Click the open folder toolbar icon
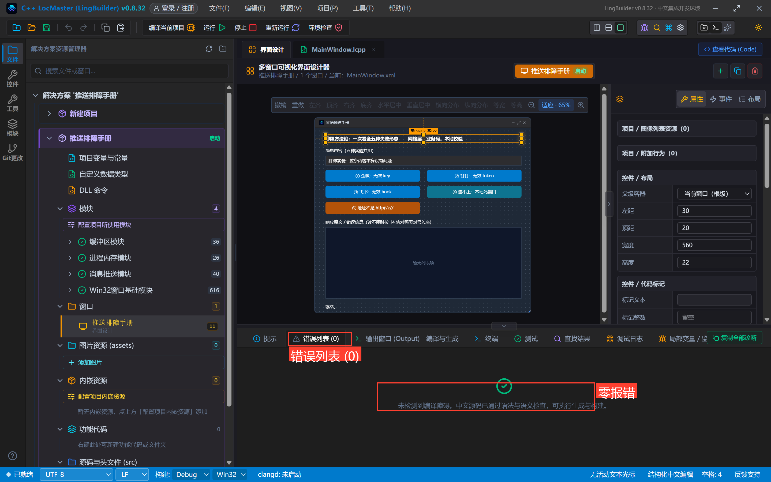The width and height of the screenshot is (771, 482). (31, 27)
